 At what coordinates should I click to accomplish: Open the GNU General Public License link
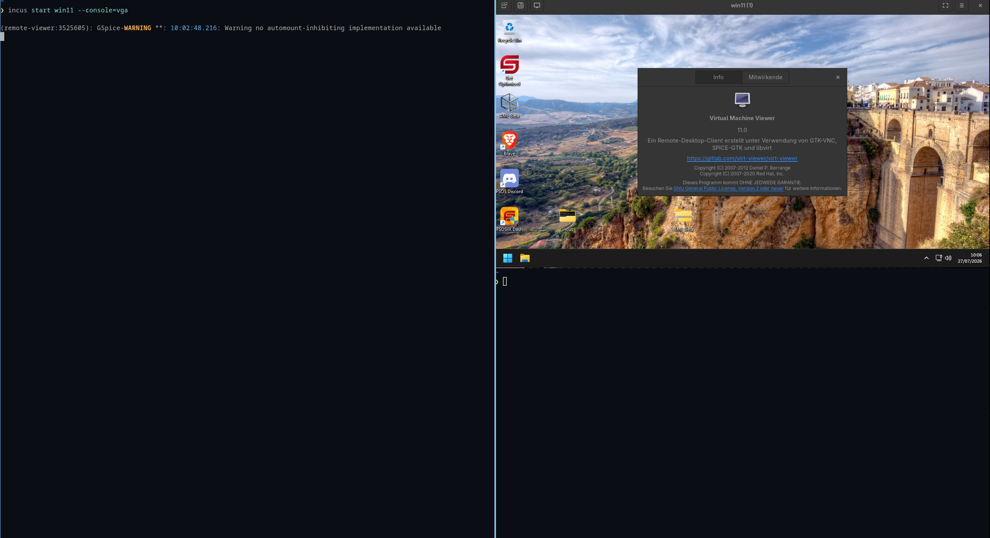(728, 188)
